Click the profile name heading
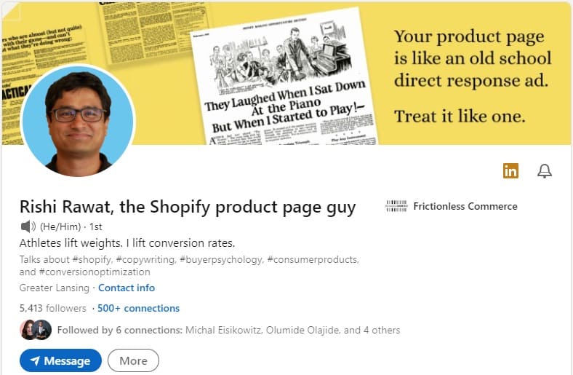The width and height of the screenshot is (573, 375). (188, 207)
